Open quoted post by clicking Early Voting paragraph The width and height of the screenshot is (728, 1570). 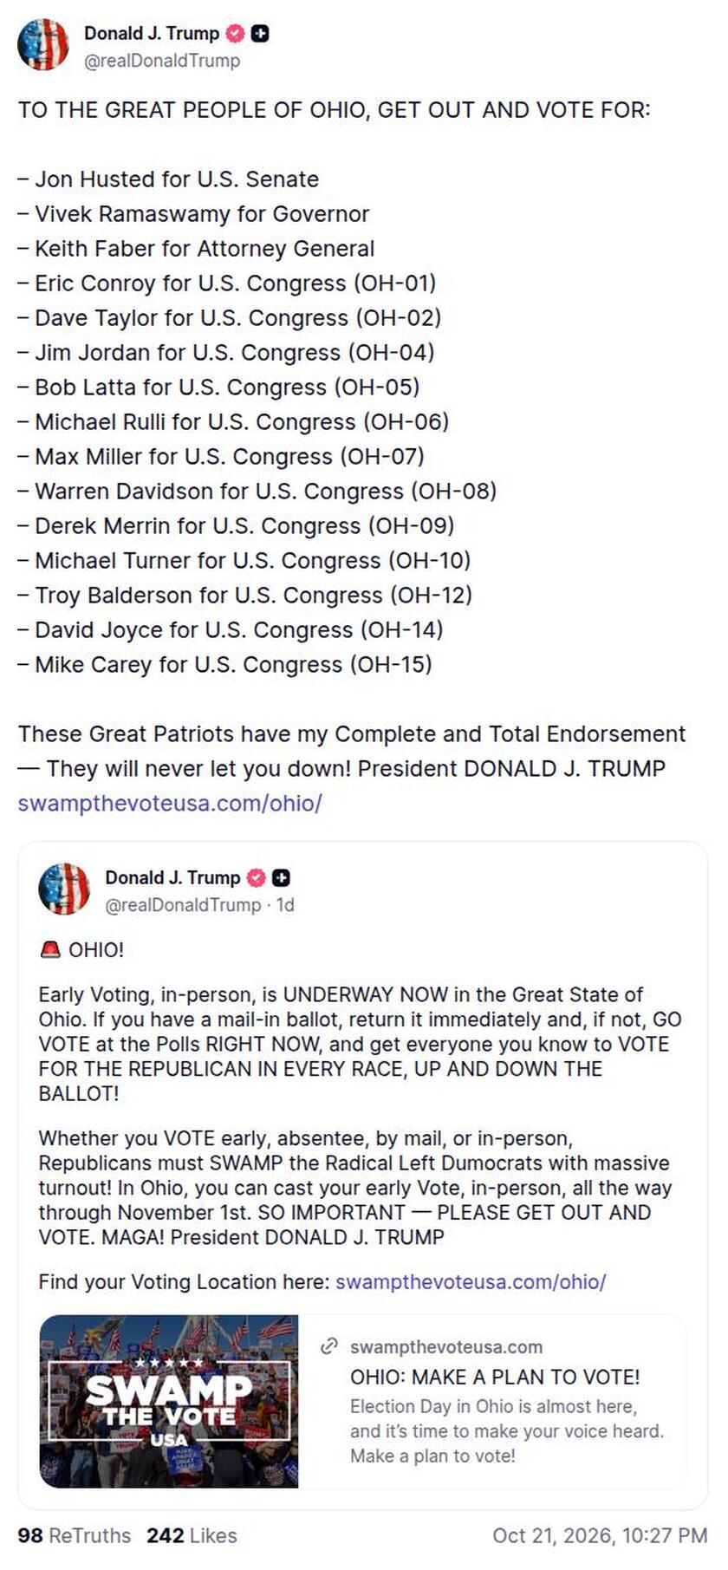(360, 1044)
